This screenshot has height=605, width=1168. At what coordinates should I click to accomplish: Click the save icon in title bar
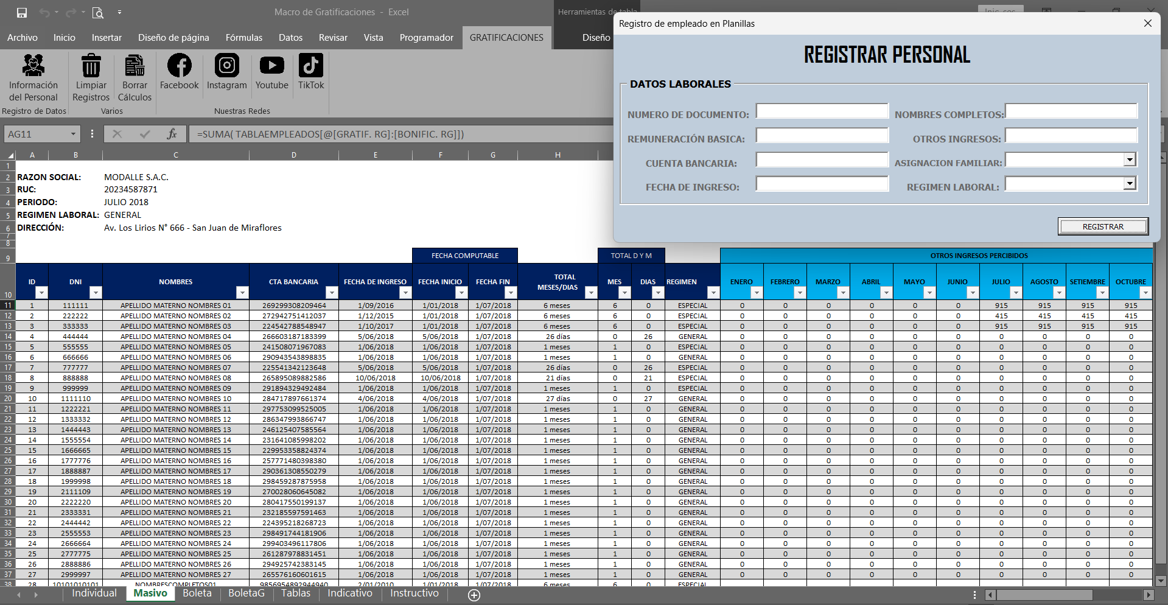click(x=22, y=12)
